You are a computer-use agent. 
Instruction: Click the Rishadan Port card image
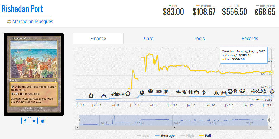[34, 74]
